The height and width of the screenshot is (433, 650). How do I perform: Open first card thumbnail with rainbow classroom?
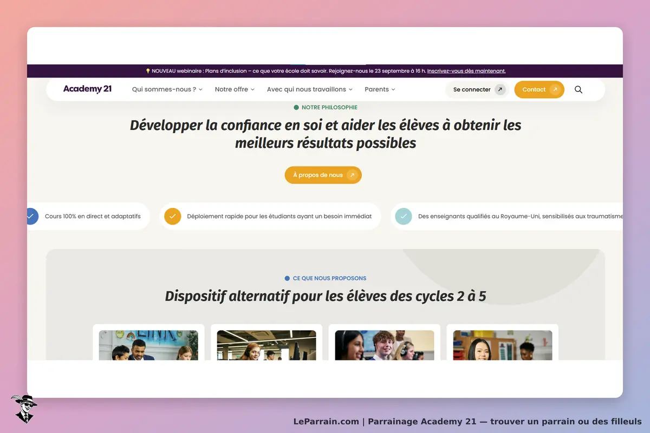pos(148,345)
